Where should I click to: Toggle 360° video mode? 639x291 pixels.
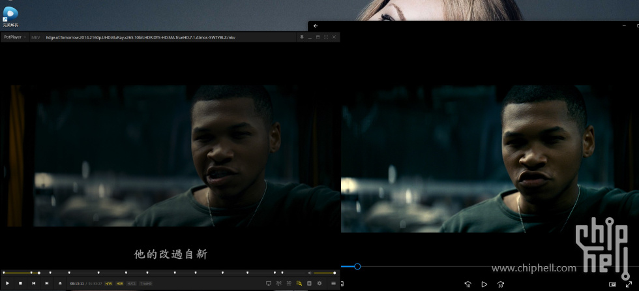coord(279,283)
